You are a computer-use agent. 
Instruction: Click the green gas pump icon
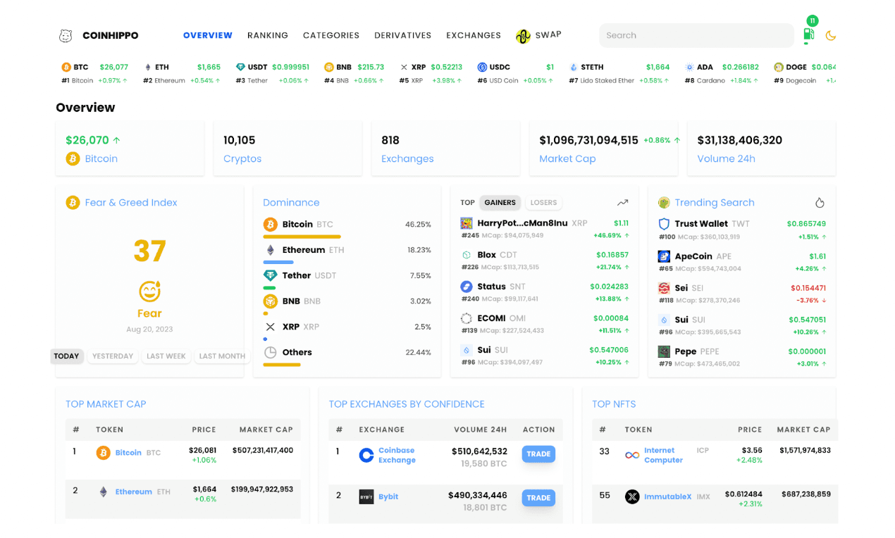[x=808, y=35]
